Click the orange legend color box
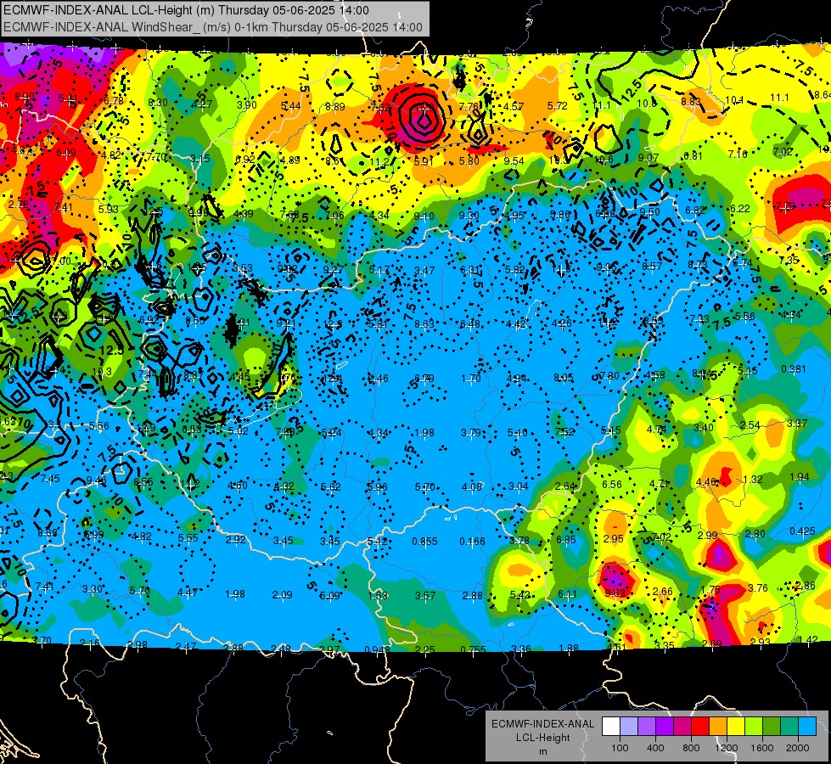Viewport: 831px width, 764px height. [718, 727]
